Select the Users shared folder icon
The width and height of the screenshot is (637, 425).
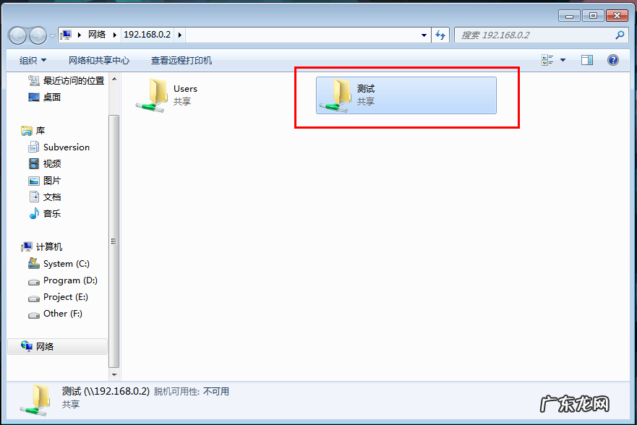(x=151, y=95)
